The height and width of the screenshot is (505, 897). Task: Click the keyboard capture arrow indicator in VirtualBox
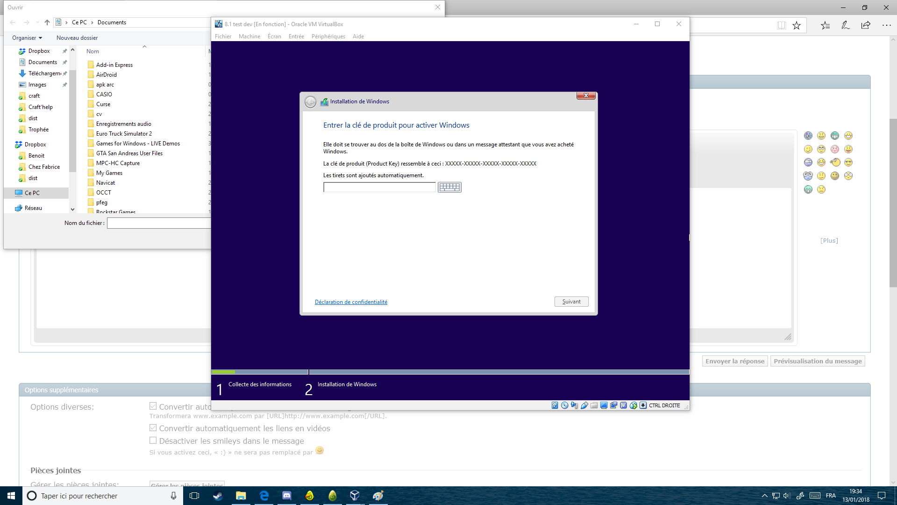[643, 405]
